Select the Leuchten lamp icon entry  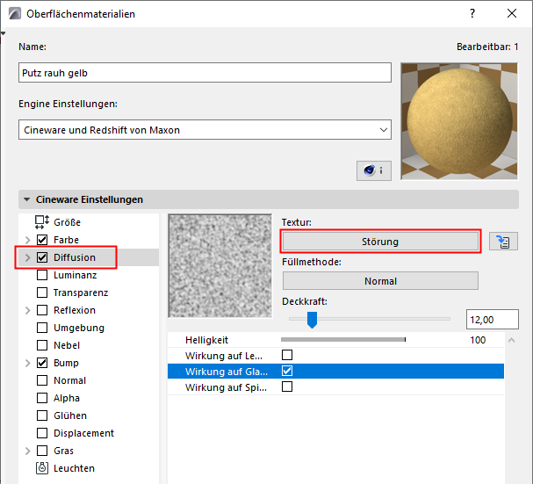(x=42, y=468)
